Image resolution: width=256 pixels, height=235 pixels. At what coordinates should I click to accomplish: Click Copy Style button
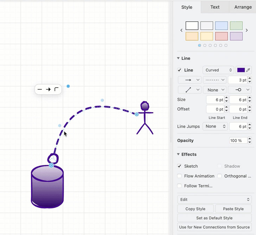[196, 209]
